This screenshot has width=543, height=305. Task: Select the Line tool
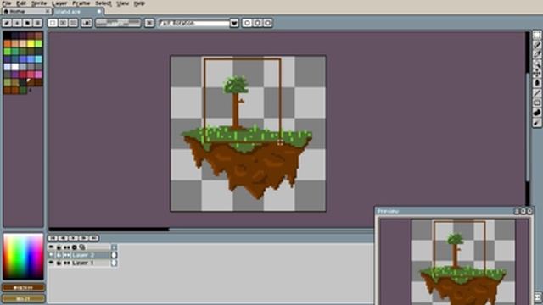tap(537, 92)
